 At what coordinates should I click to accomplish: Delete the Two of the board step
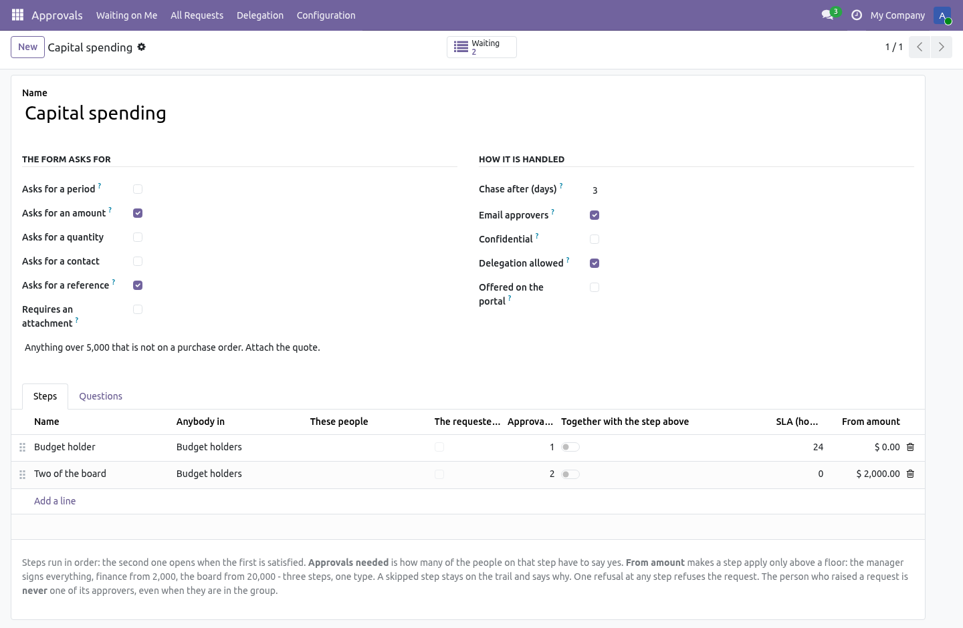click(x=910, y=474)
